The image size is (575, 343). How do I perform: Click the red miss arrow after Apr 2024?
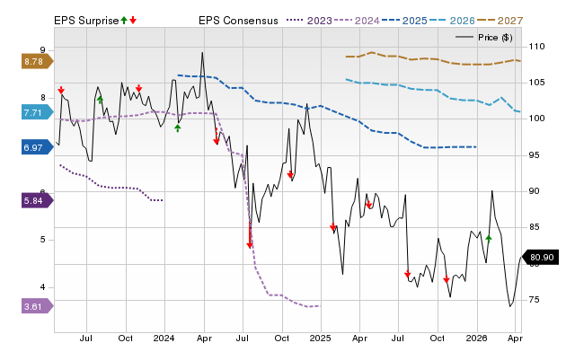pos(217,137)
